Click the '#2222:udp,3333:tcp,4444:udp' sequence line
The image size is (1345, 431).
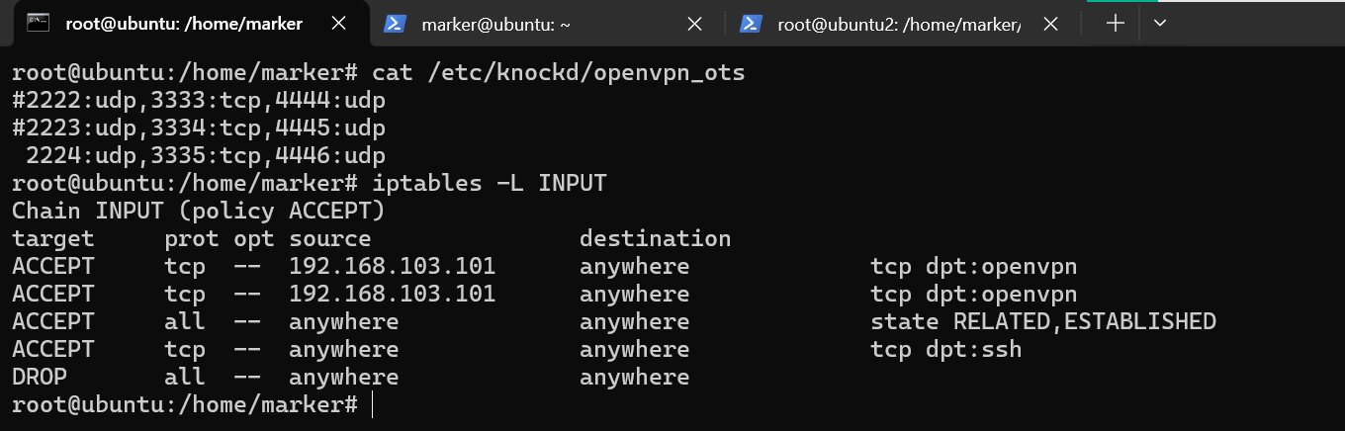(198, 101)
